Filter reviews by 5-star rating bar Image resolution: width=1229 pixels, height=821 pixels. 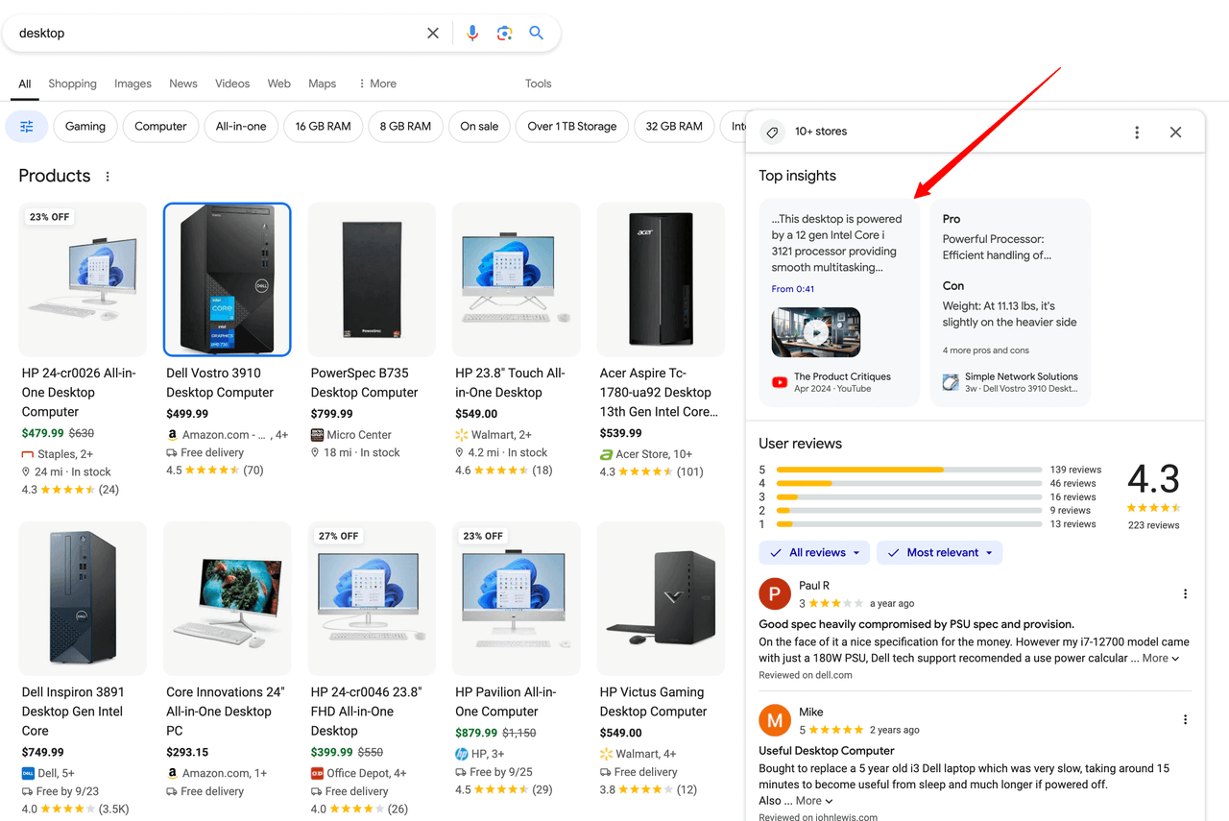click(x=908, y=470)
